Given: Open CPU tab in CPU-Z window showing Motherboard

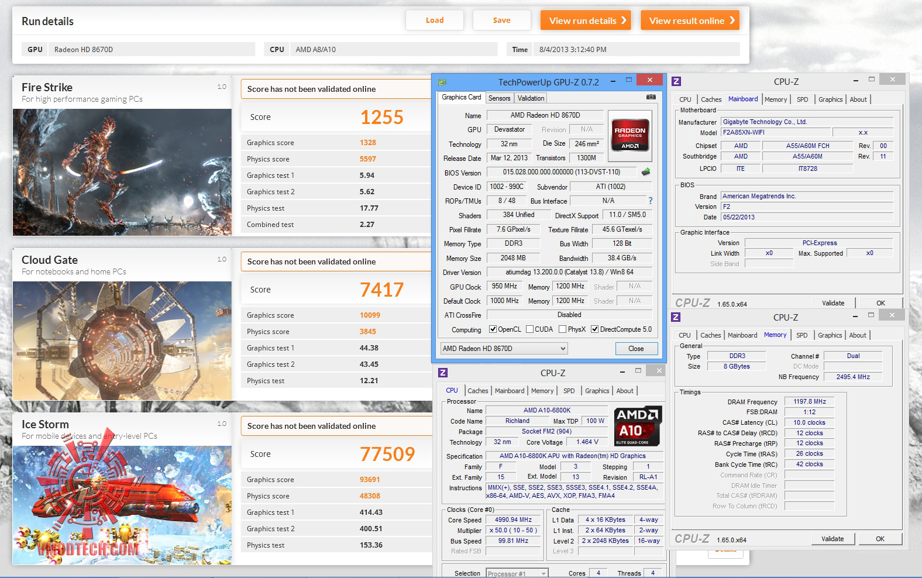Looking at the screenshot, I should [685, 99].
